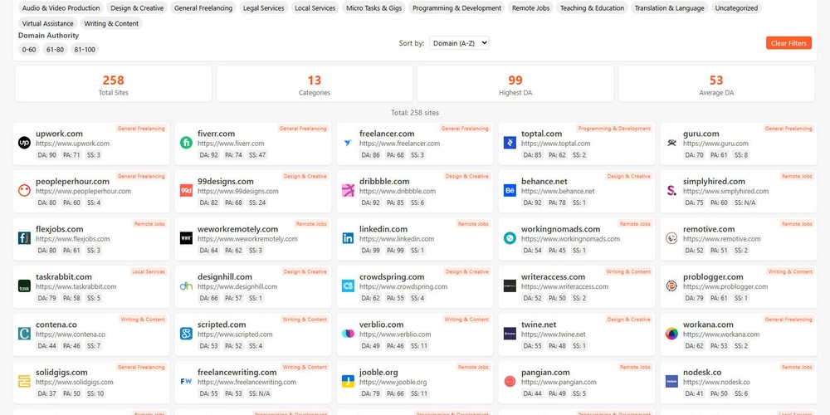
Task: Filter by Remote Jobs category chip
Action: pos(531,8)
